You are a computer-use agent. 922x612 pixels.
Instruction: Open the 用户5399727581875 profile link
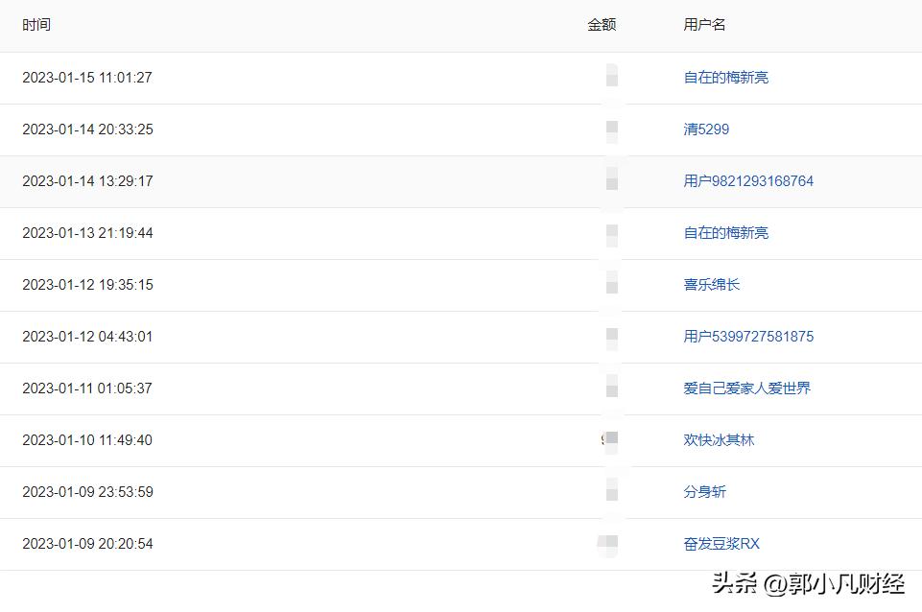[x=748, y=337]
